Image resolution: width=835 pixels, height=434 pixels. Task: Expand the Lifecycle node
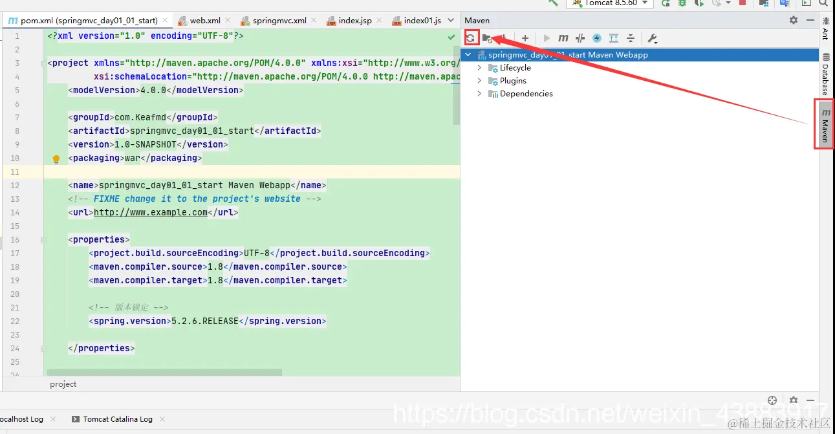pos(479,68)
